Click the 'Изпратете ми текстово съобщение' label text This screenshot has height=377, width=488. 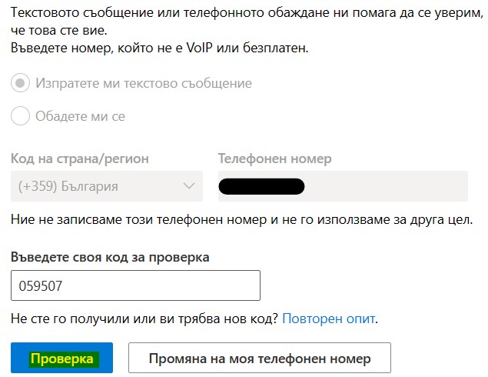[x=144, y=83]
